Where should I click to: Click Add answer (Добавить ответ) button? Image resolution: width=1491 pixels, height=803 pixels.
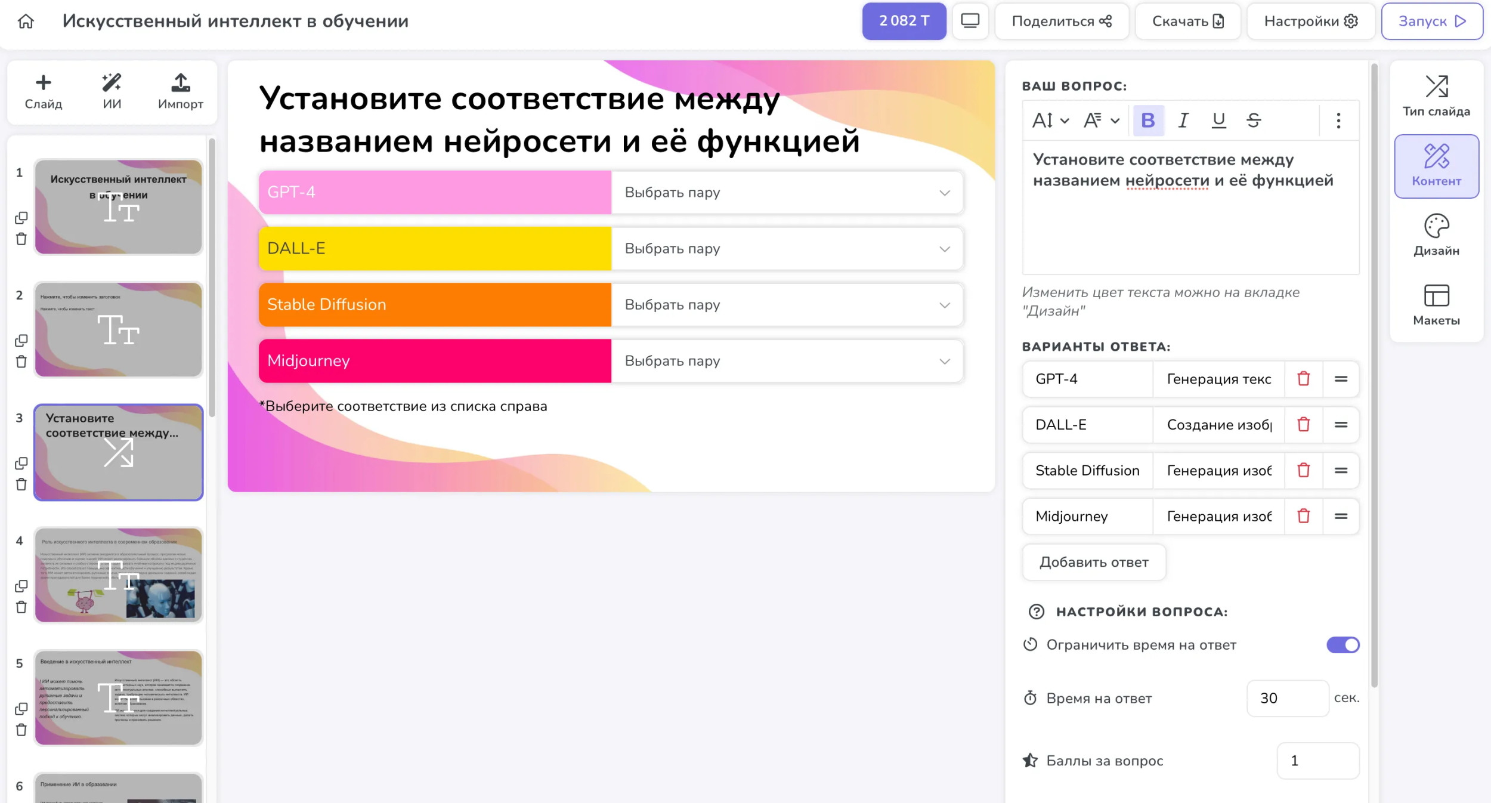(x=1093, y=562)
